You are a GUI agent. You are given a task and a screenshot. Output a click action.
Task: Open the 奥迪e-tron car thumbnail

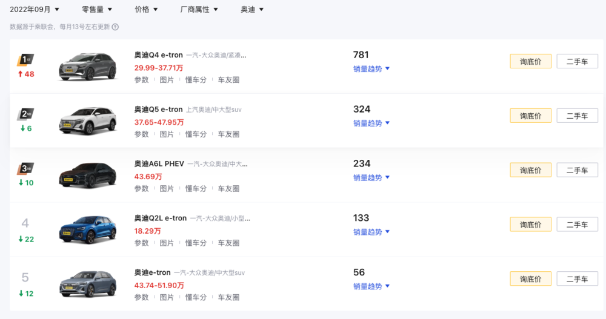pos(88,284)
